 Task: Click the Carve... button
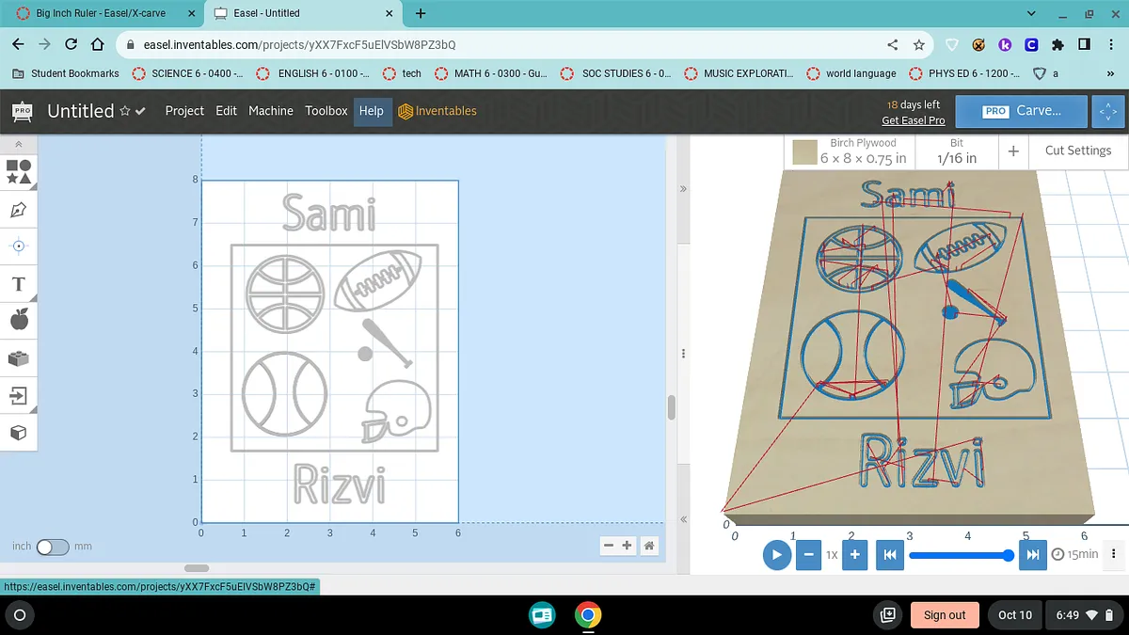(1022, 110)
